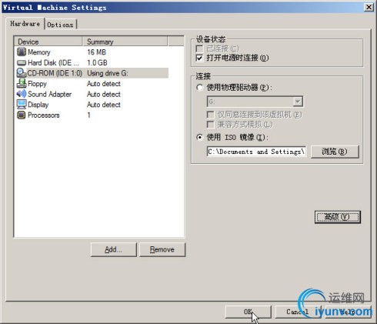Select the Memory device icon
The width and height of the screenshot is (377, 324).
[22, 52]
